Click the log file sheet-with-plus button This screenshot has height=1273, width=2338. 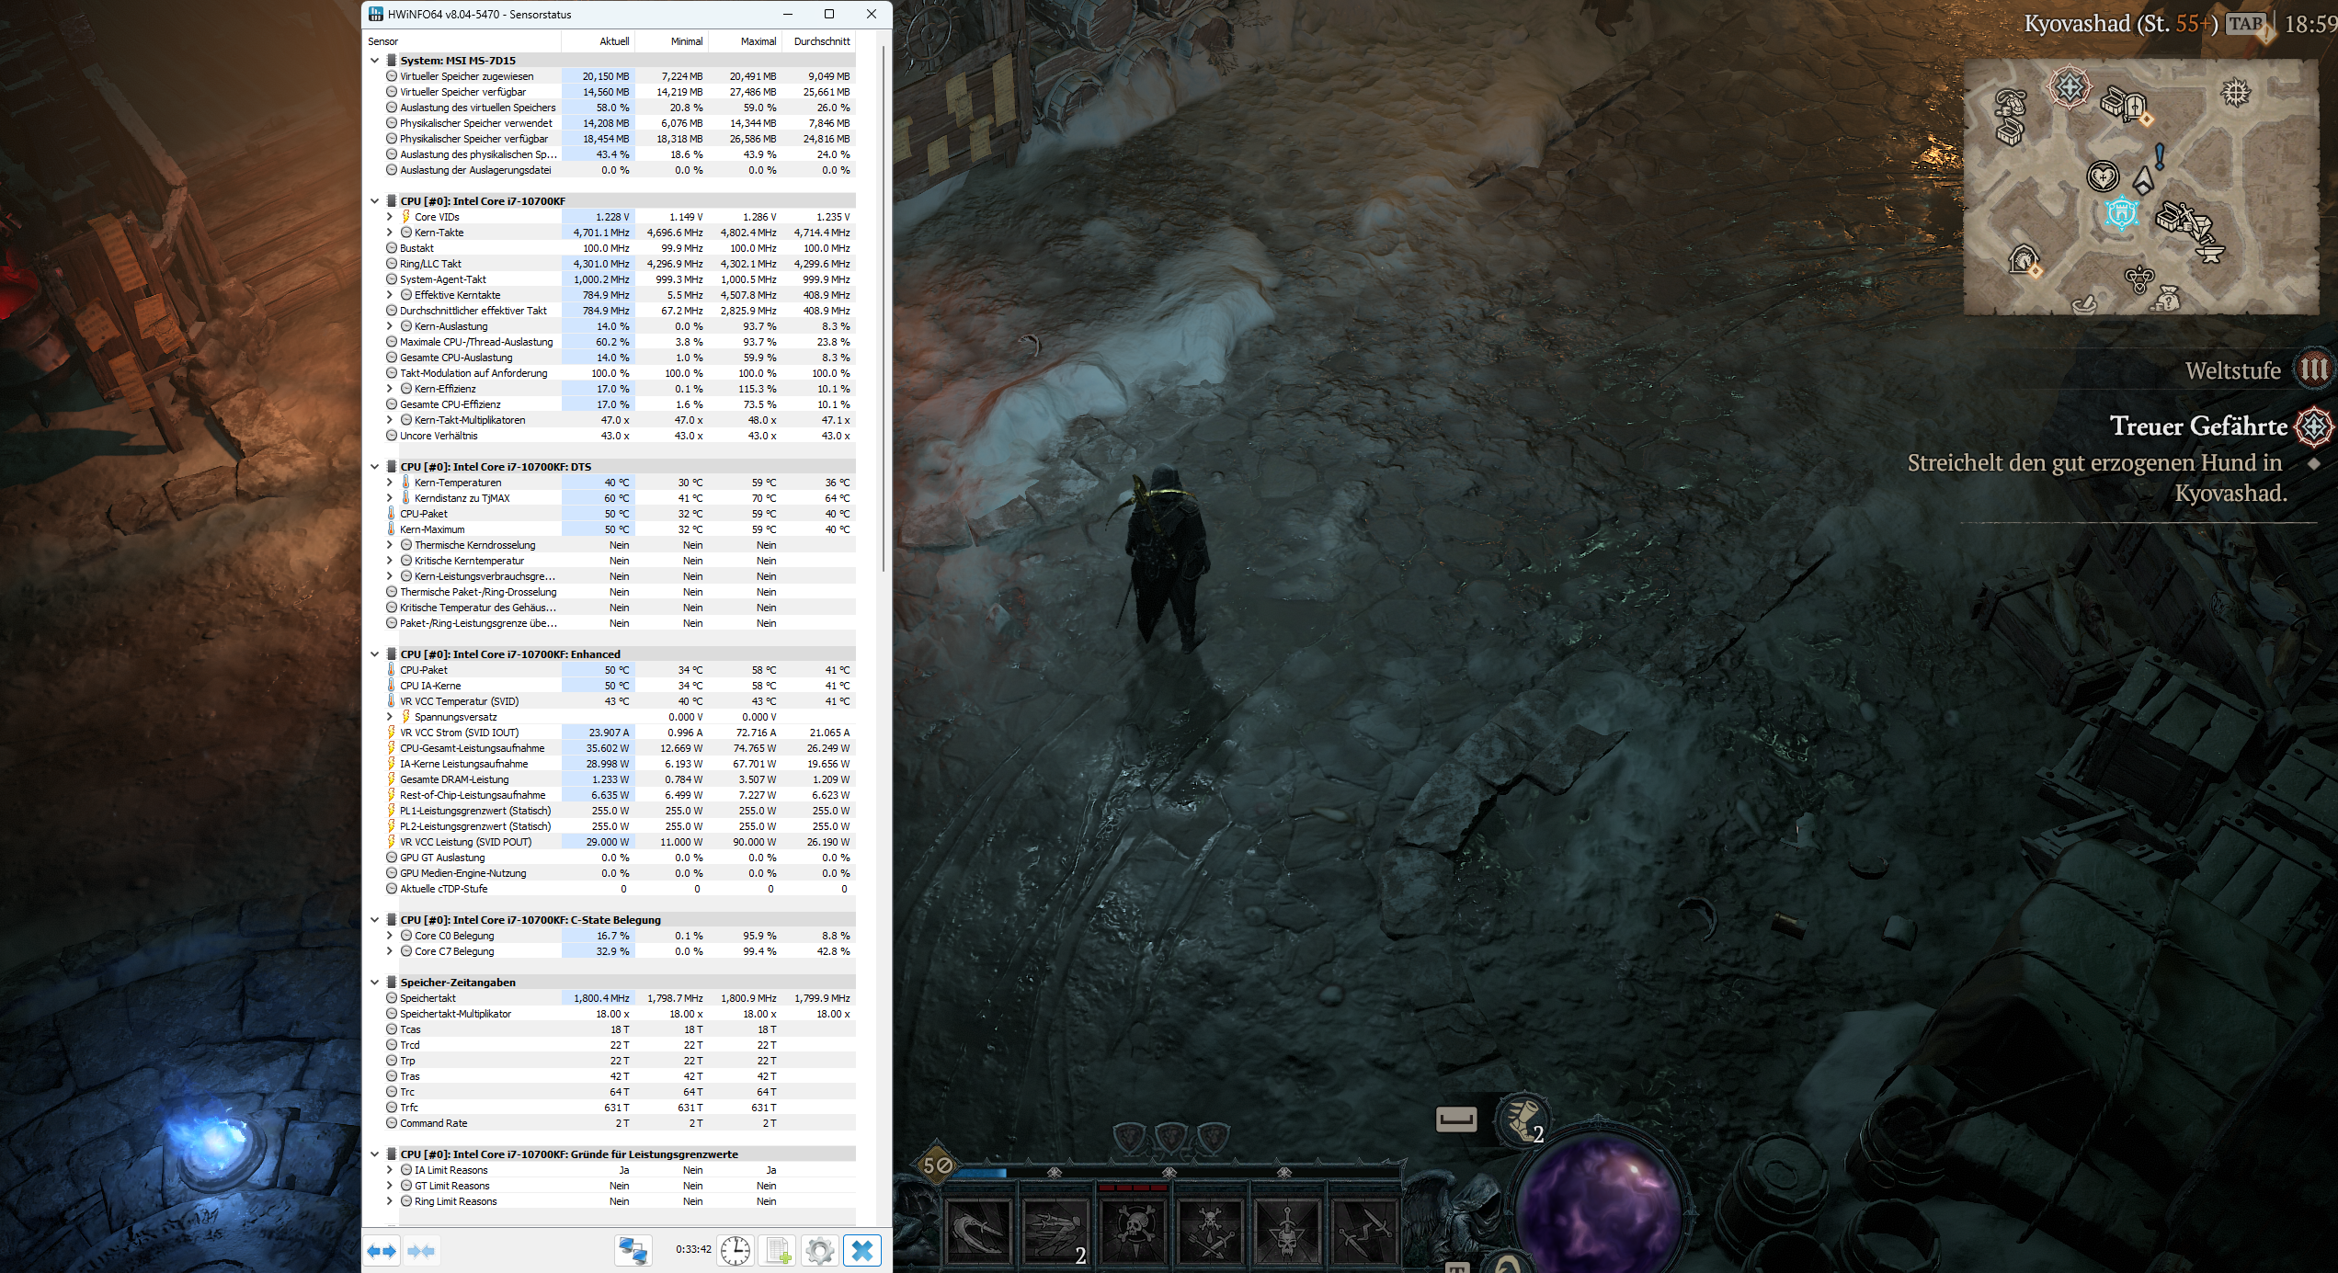pyautogui.click(x=778, y=1250)
